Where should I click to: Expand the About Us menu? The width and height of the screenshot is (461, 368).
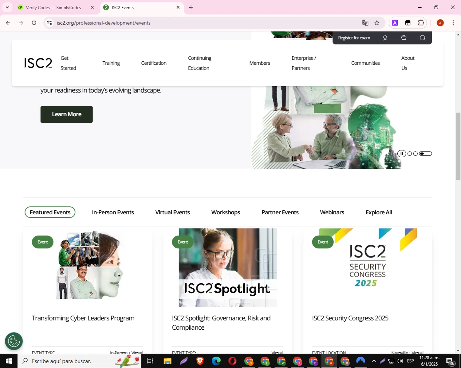408,63
